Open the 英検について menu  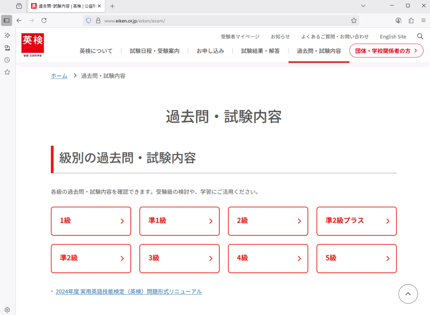tap(96, 51)
